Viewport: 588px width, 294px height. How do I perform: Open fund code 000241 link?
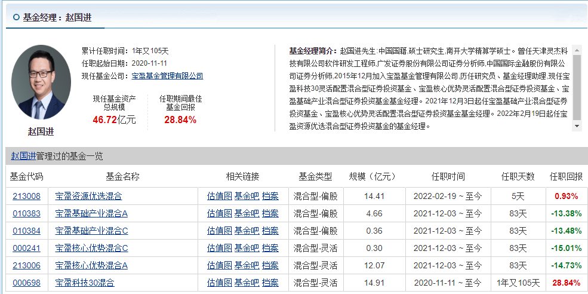[x=26, y=248]
